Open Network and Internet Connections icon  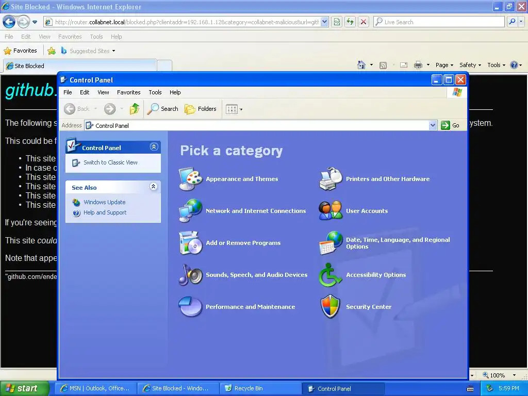coord(191,211)
